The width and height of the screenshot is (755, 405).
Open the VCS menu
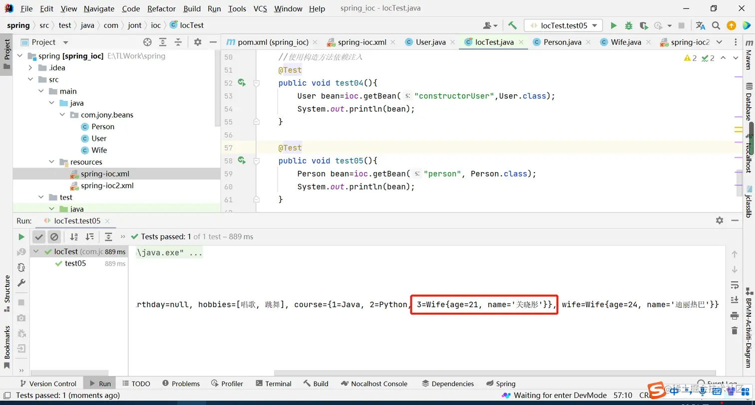pos(260,8)
